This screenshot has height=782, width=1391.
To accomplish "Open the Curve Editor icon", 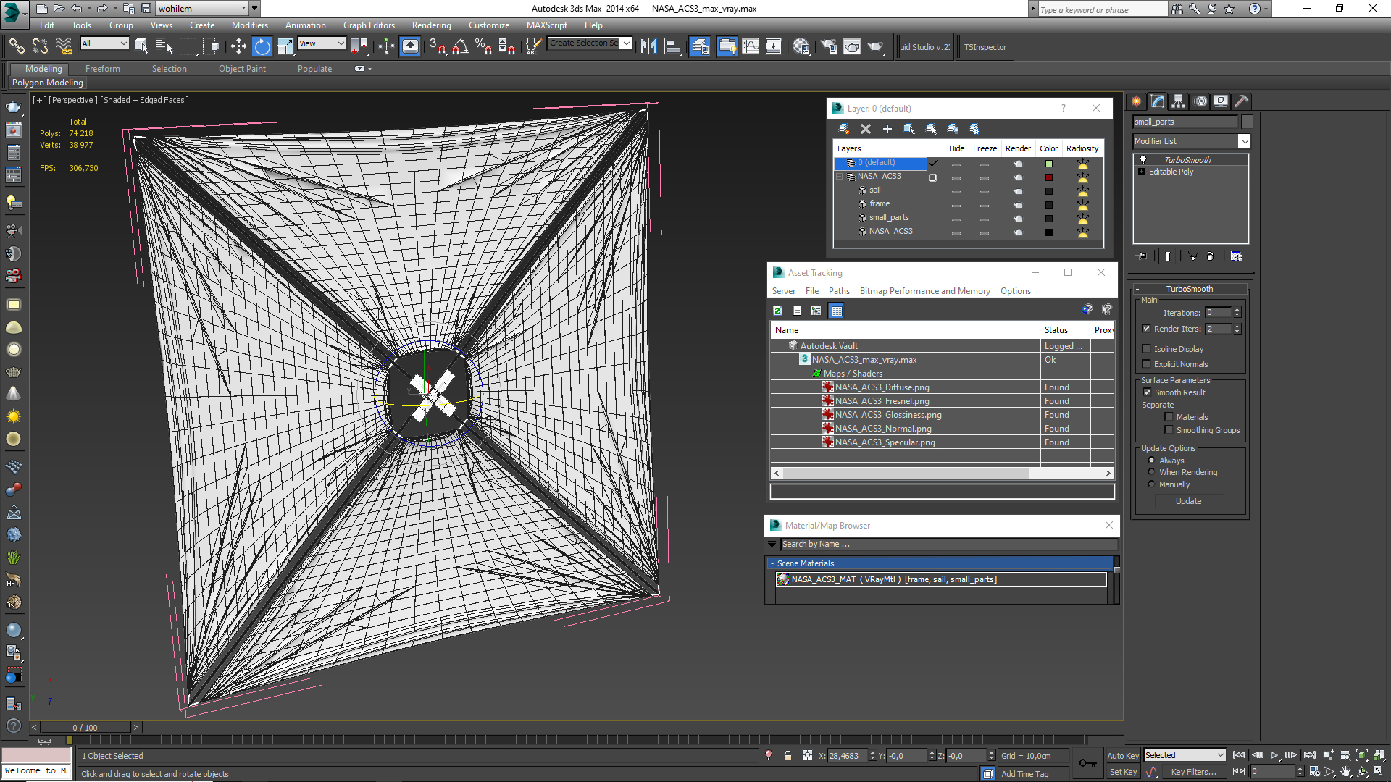I will (x=751, y=46).
